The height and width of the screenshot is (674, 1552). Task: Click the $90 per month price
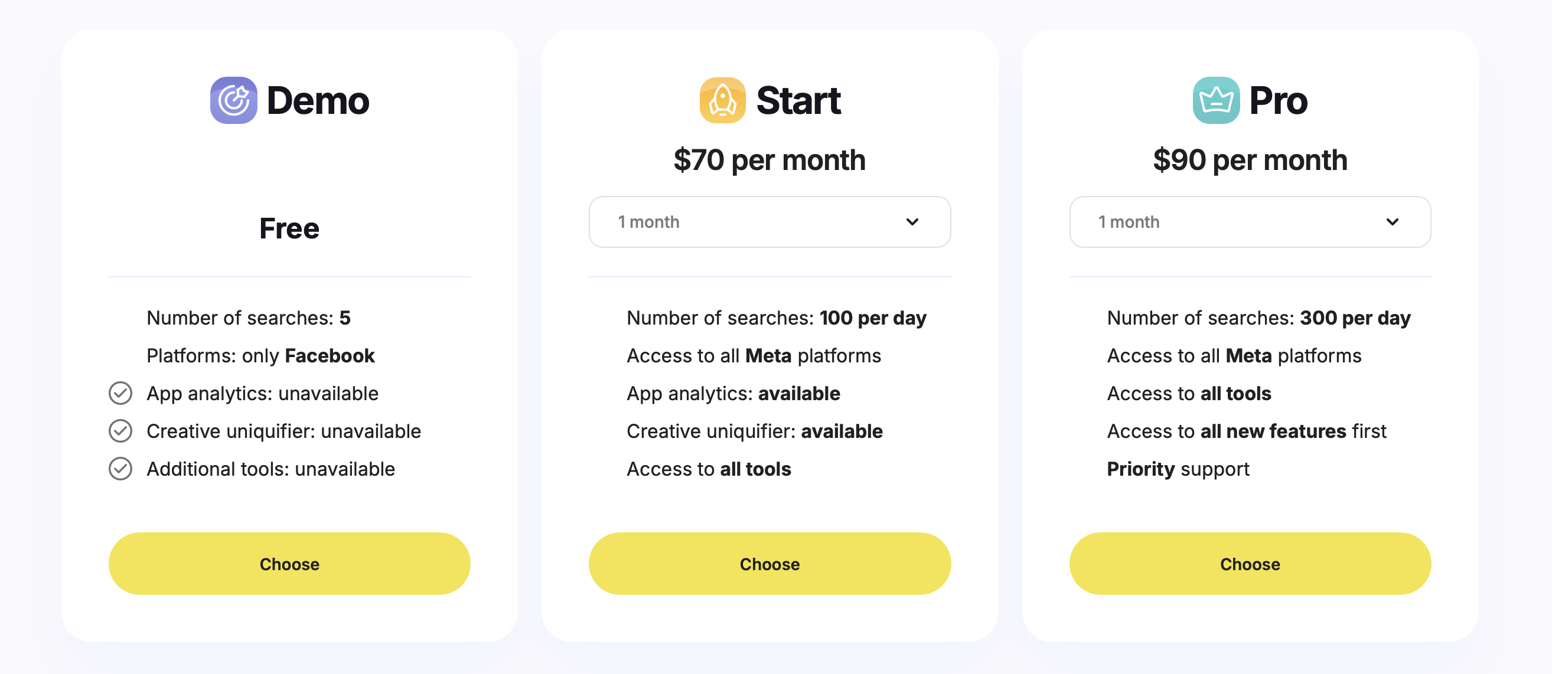[x=1250, y=160]
